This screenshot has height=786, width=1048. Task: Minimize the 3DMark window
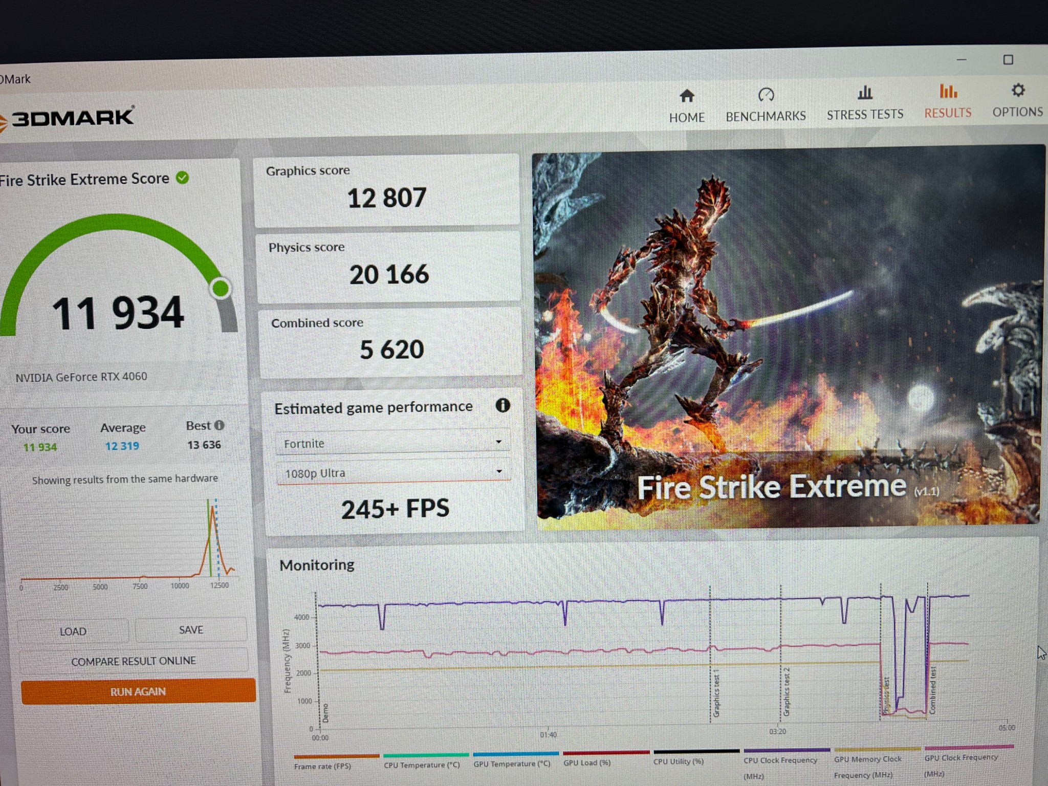[x=962, y=60]
